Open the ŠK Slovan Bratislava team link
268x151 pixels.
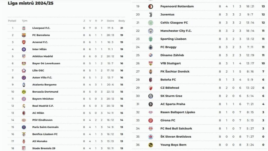coord(176,137)
